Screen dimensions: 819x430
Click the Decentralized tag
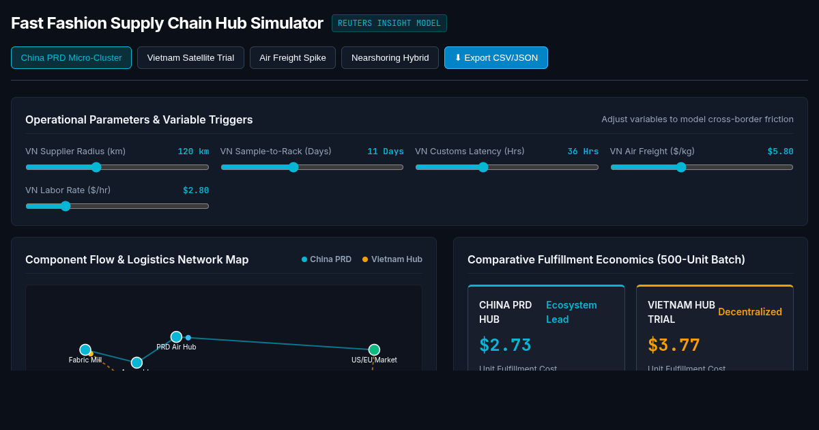[x=750, y=312]
